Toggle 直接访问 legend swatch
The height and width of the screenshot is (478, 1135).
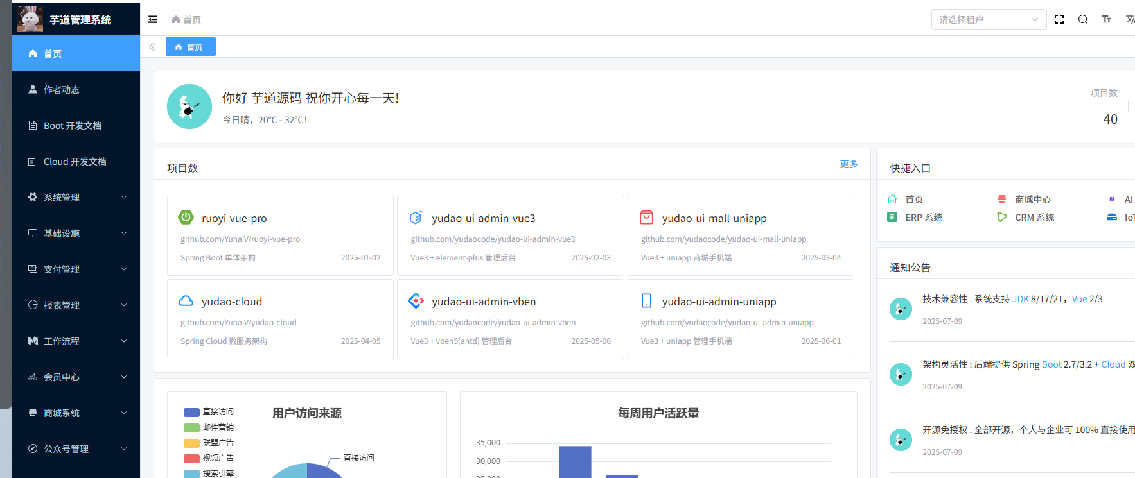pos(191,412)
